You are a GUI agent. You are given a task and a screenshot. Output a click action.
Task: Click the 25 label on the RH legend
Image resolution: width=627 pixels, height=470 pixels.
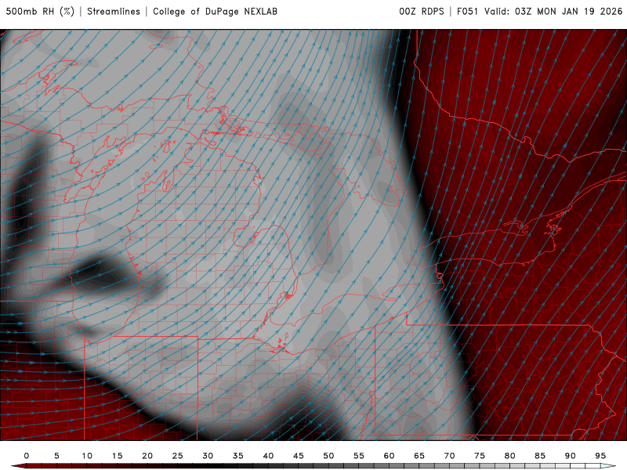178,456
